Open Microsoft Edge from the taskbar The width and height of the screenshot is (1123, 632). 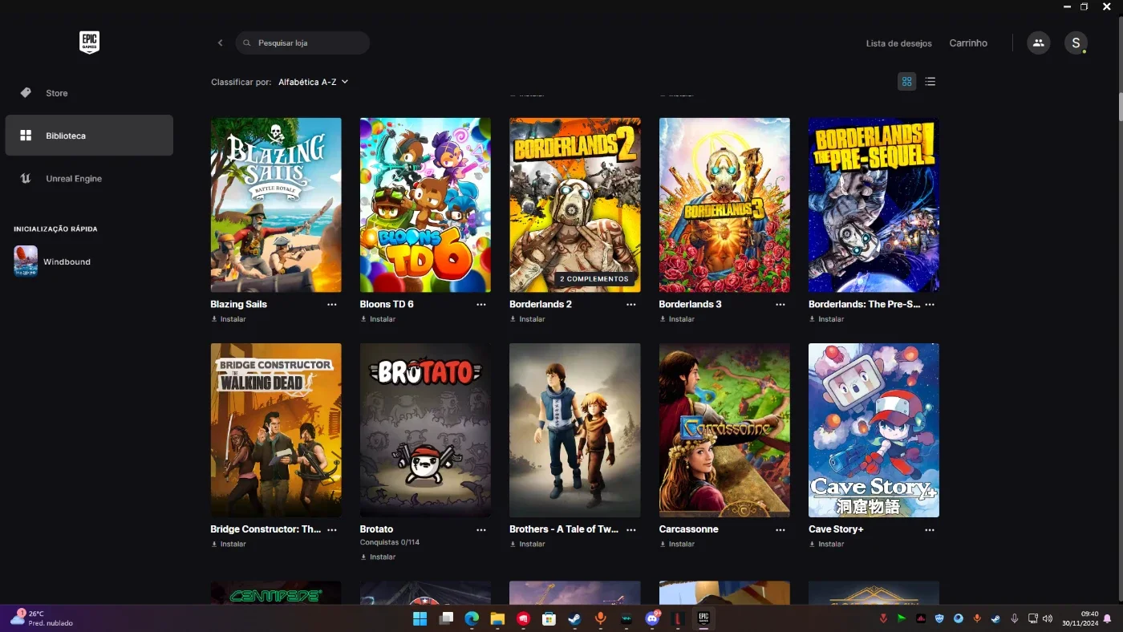pyautogui.click(x=472, y=618)
